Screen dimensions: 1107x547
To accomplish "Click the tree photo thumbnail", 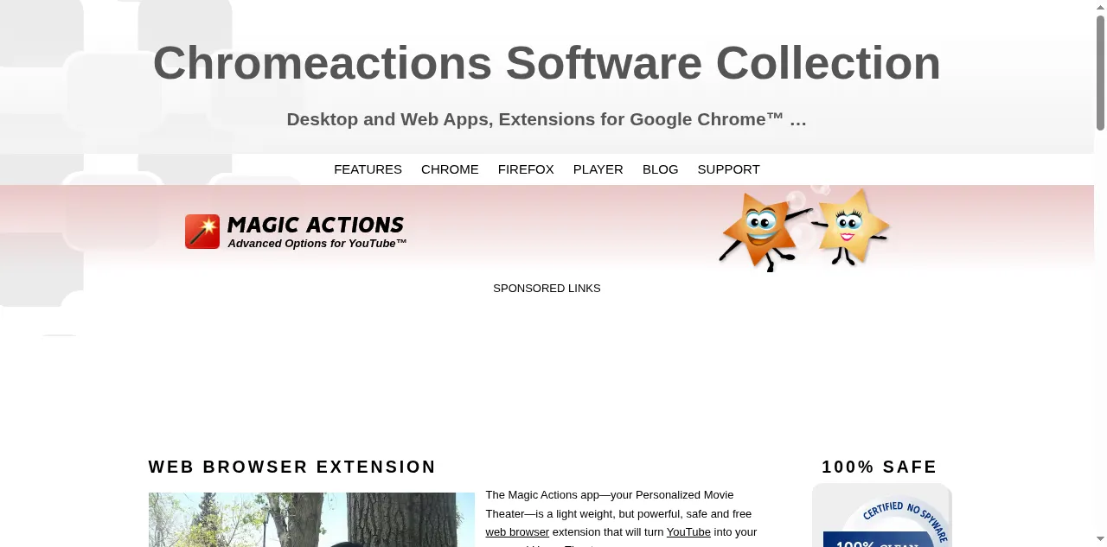I will click(311, 519).
